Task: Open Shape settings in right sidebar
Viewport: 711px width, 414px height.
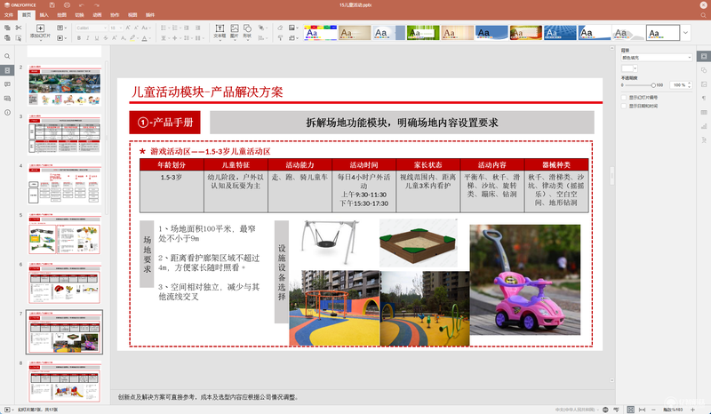Action: [704, 70]
